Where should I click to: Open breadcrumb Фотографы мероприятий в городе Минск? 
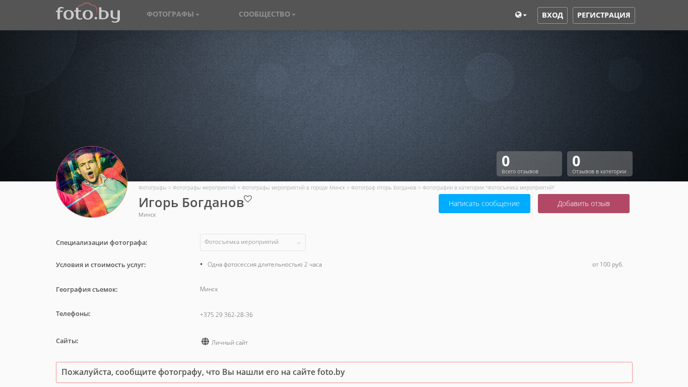(x=293, y=187)
